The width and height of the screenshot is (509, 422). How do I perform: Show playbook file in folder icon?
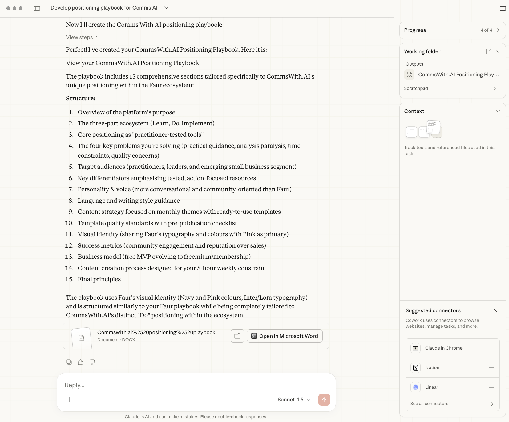[237, 336]
